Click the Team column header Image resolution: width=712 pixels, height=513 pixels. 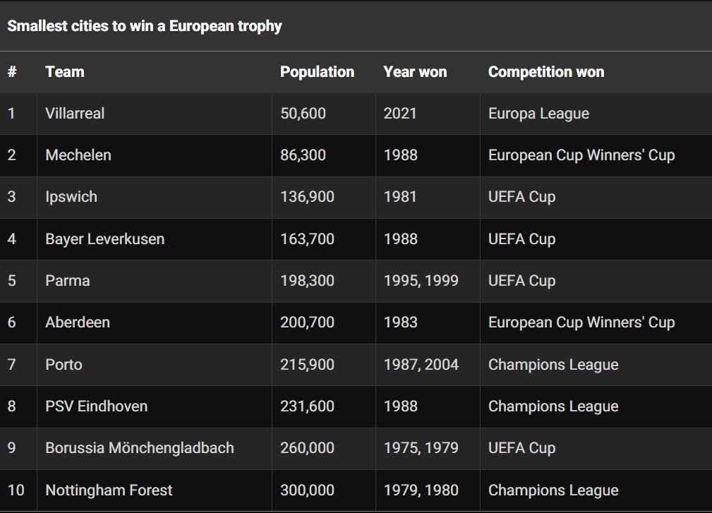[x=64, y=72]
